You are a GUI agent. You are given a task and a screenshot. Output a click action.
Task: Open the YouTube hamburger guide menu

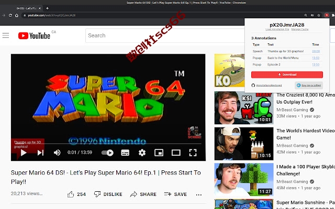point(6,36)
